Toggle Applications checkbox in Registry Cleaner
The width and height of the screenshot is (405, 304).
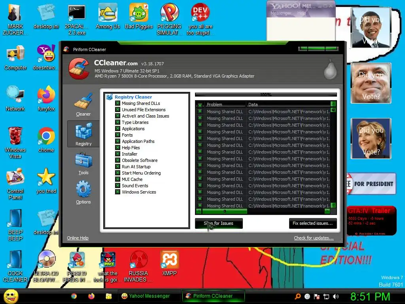pyautogui.click(x=117, y=129)
